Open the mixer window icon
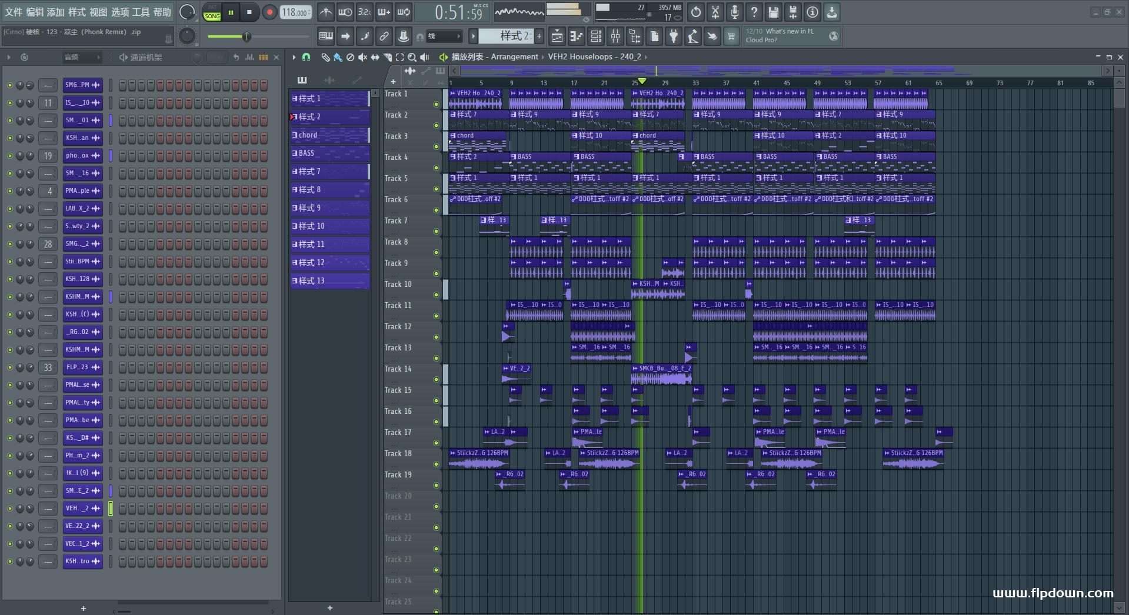 point(615,36)
